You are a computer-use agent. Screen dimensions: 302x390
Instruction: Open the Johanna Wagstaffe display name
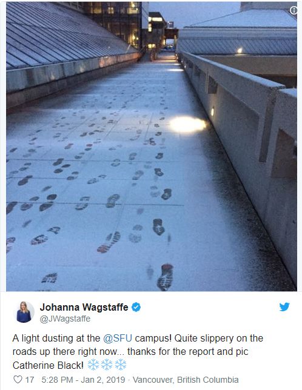84,307
